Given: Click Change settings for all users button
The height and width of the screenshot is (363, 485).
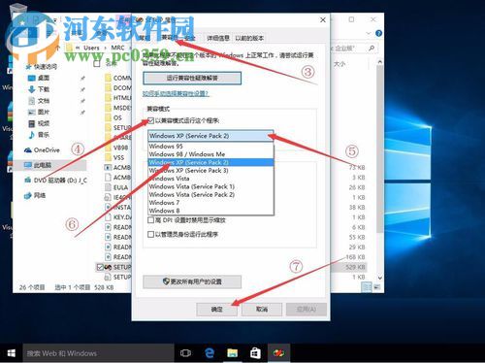Looking at the screenshot, I should (192, 281).
